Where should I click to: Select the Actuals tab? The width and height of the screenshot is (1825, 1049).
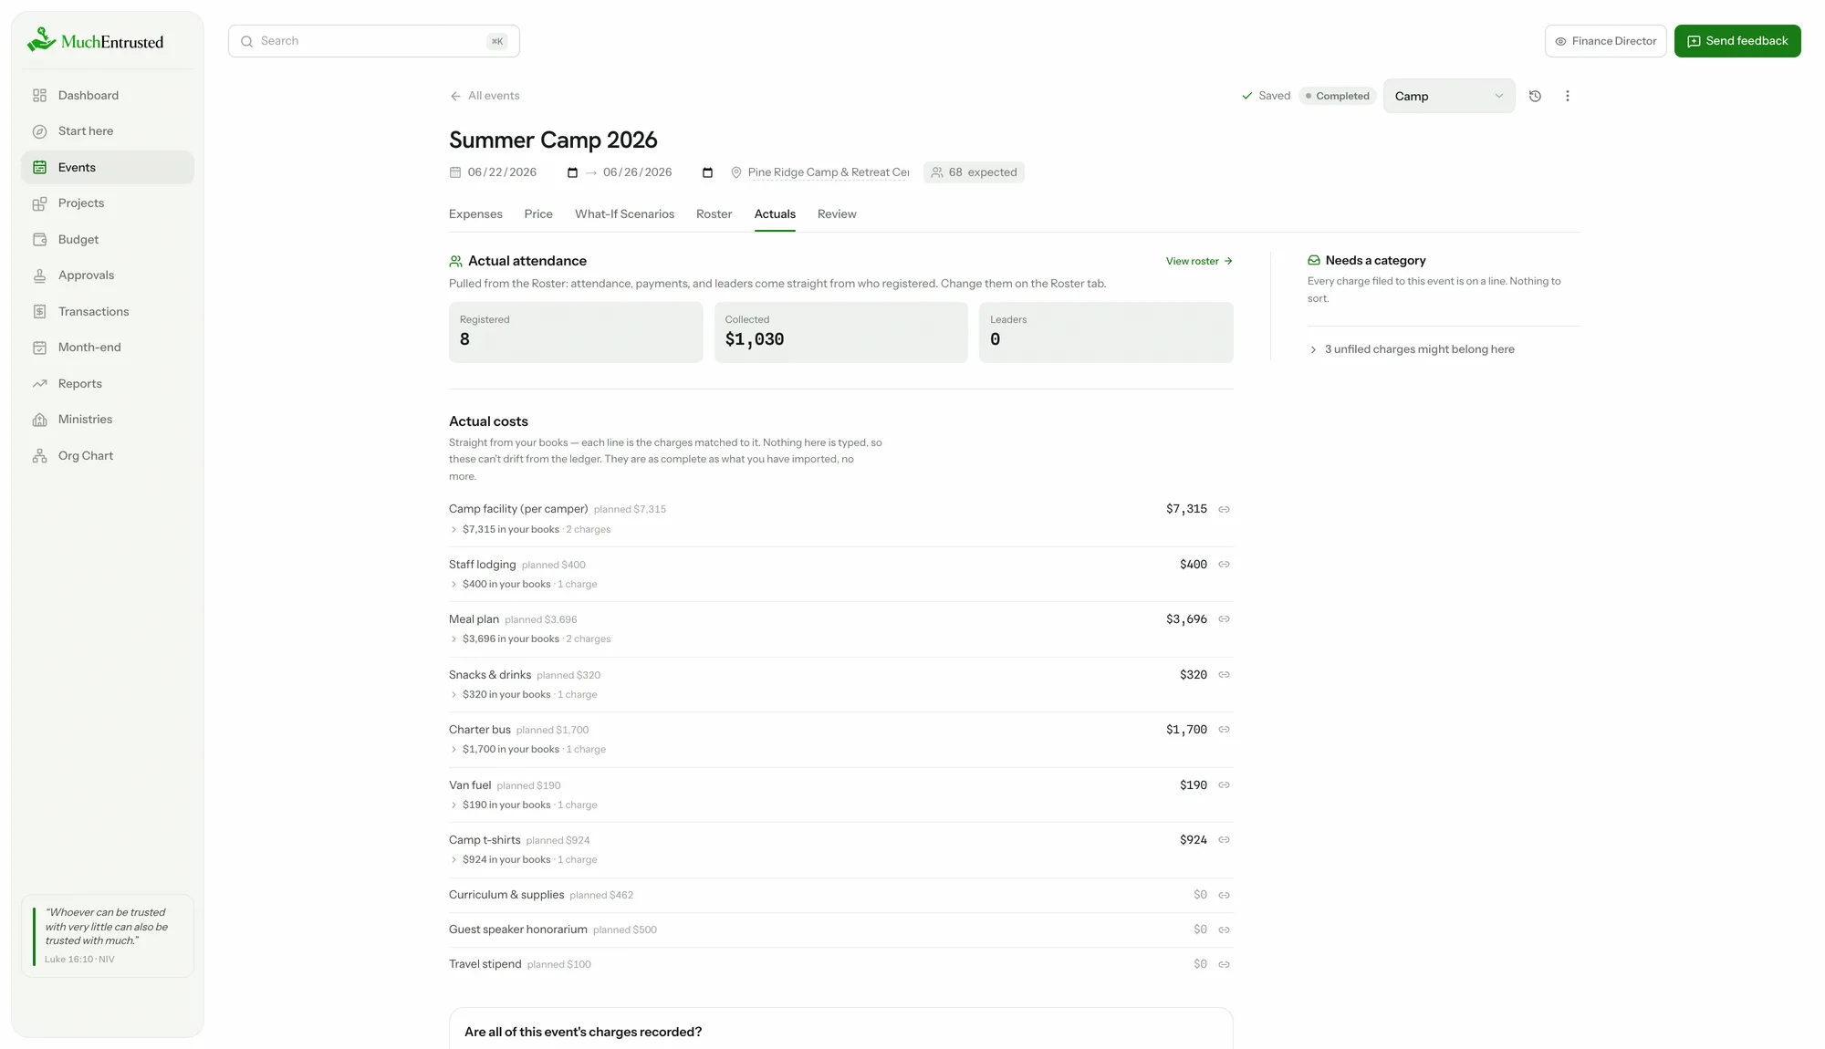(x=775, y=214)
